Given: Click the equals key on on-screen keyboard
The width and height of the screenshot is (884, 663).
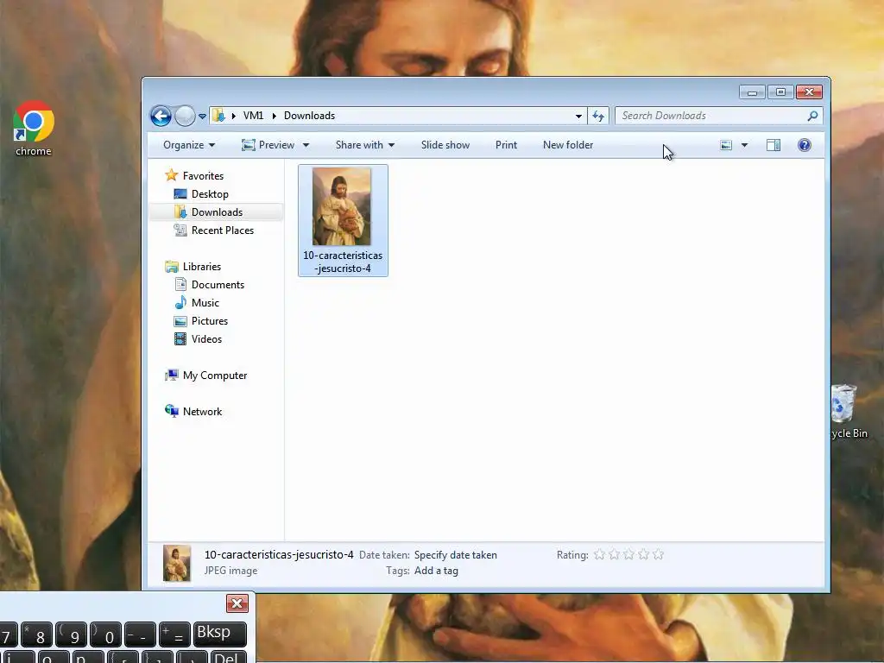Looking at the screenshot, I should tap(174, 635).
